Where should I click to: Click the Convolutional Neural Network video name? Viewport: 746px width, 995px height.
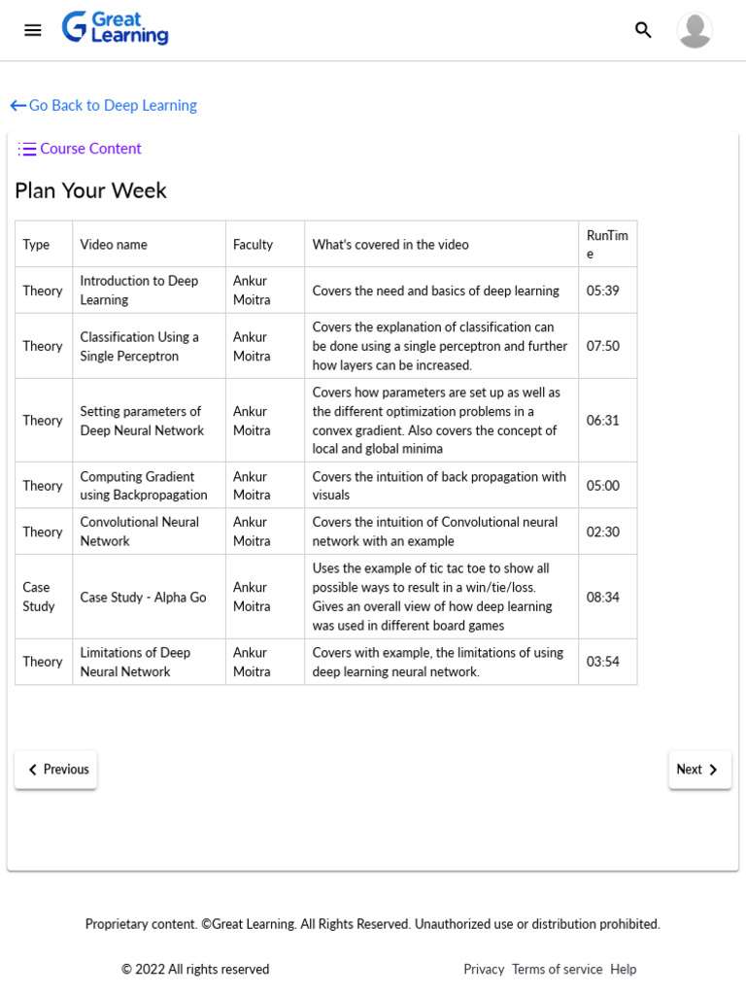click(140, 532)
